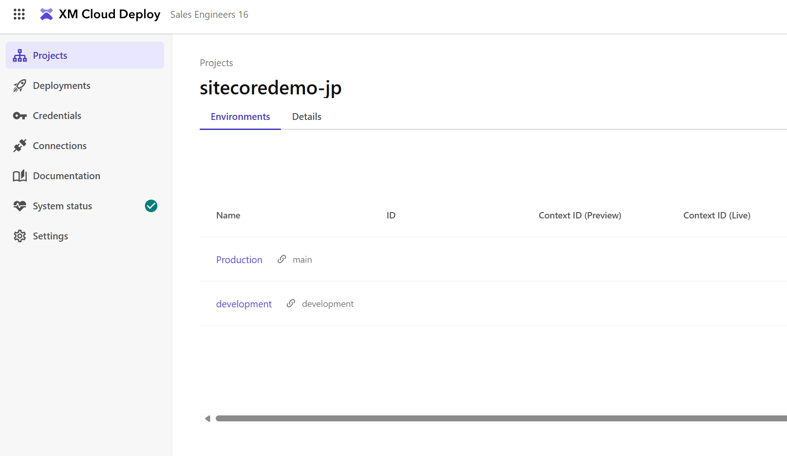Select the Environments tab
This screenshot has width=787, height=456.
point(240,117)
